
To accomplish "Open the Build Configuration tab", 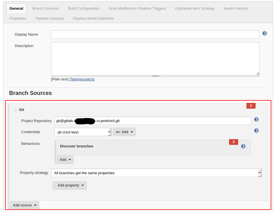I will coord(83,9).
